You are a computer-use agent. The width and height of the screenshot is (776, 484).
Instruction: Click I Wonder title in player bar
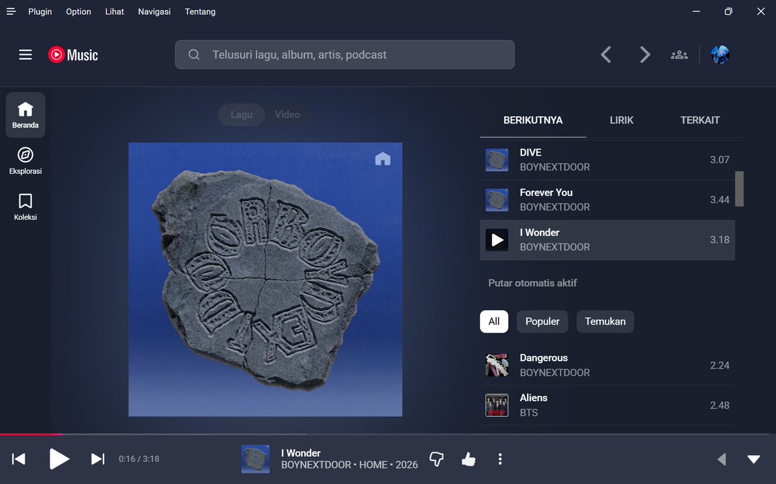click(301, 453)
